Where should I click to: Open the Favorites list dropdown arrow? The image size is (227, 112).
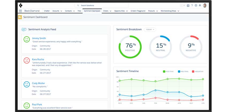[184, 6]
